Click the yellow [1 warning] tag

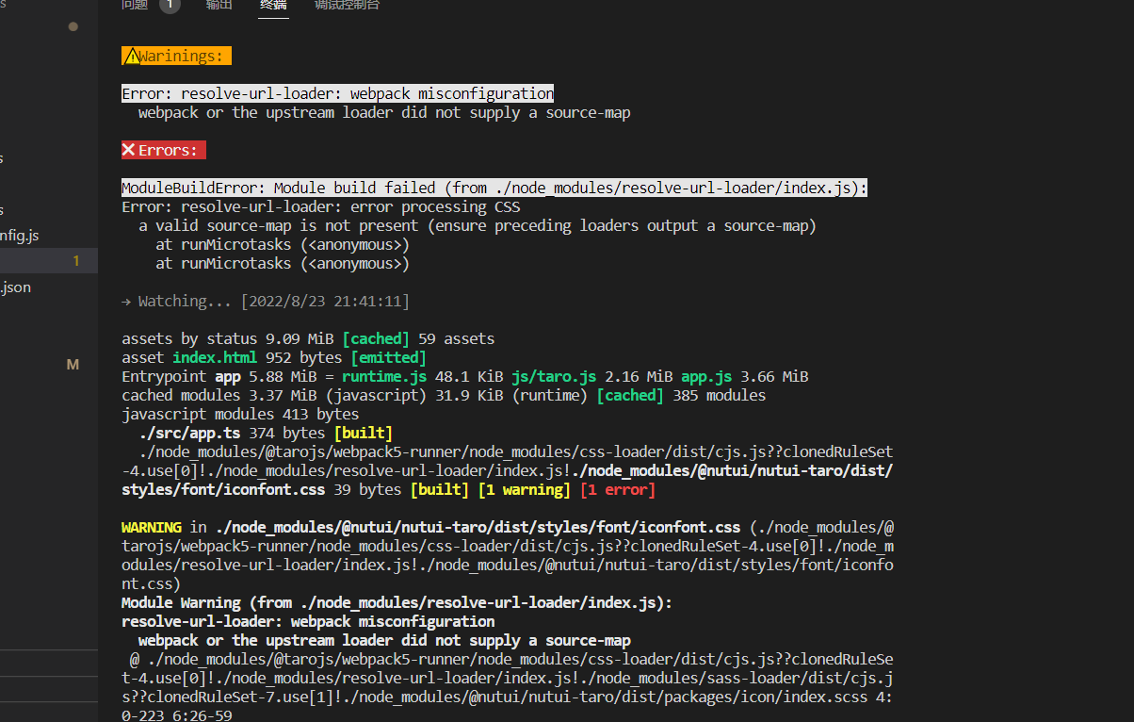[x=524, y=489]
